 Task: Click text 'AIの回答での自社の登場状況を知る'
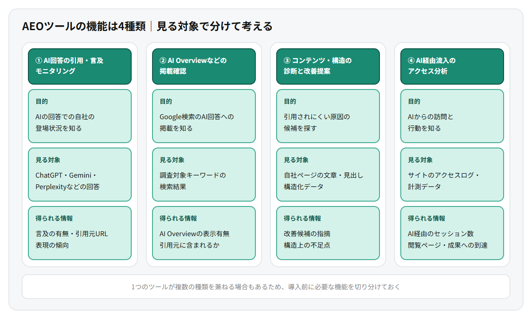[x=65, y=123]
